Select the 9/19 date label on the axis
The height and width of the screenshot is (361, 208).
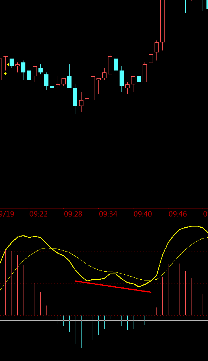7,214
